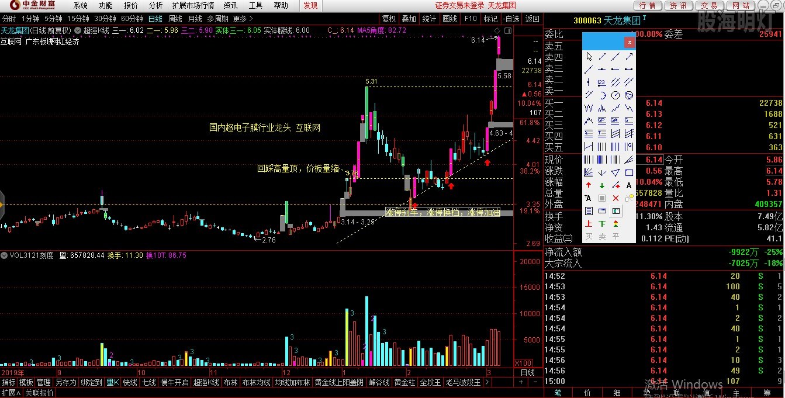This screenshot has height=398, width=785.
Task: Click the red X delete drawing icon
Action: 615,198
